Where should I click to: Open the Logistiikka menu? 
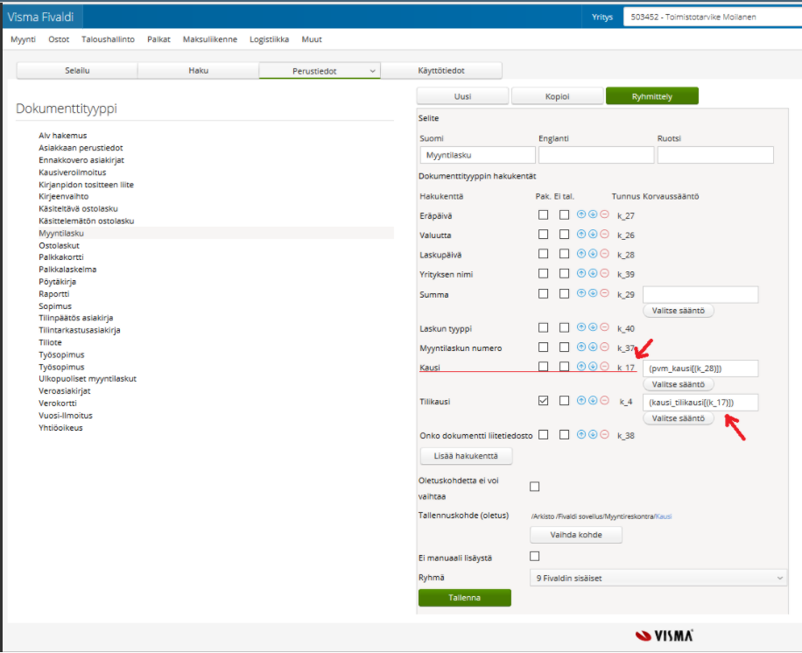coord(269,39)
